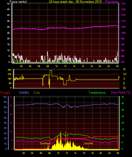The height and width of the screenshot is (157, 132).
Task: Click the '990' pressure axis value
Action: pos(123,44)
